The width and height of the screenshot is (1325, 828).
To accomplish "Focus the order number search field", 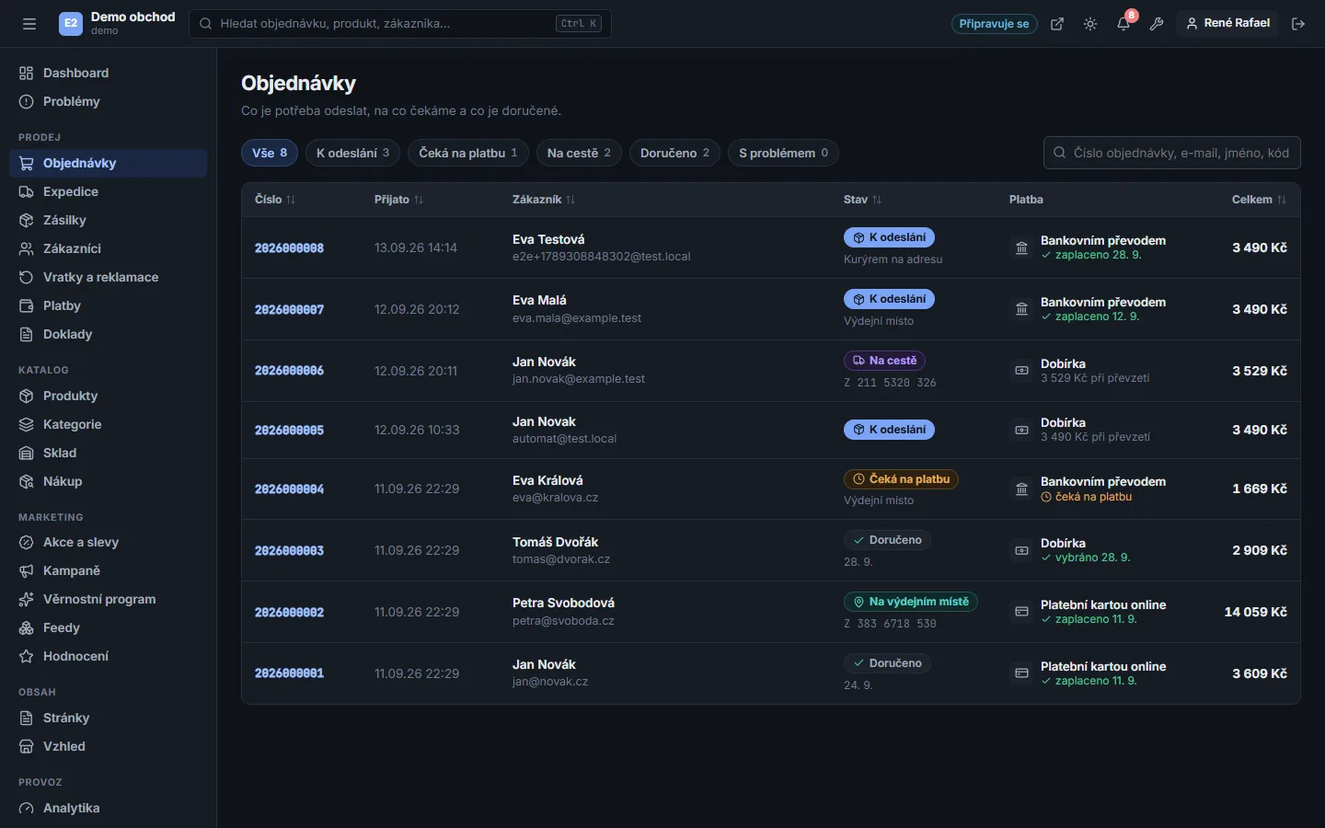I will [x=1171, y=153].
